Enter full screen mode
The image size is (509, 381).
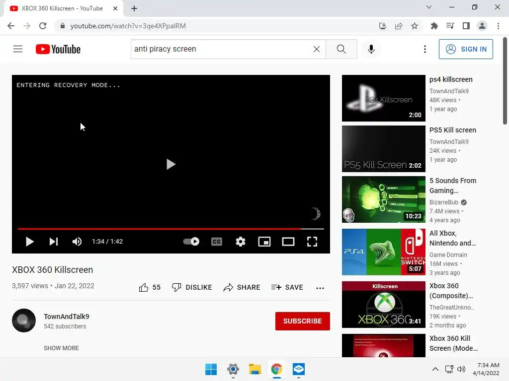(x=312, y=242)
